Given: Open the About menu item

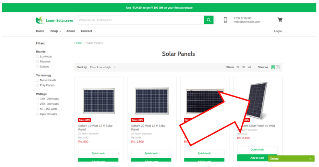Looking at the screenshot, I should (71, 31).
